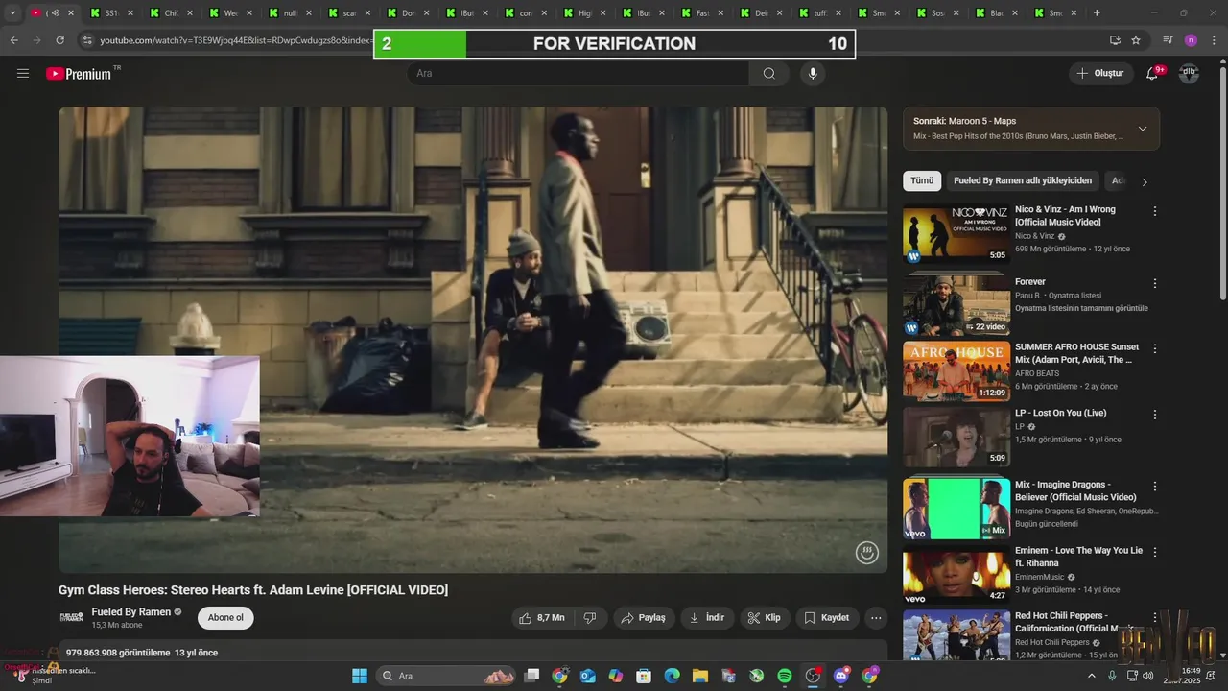Go back with the browser back arrow
Image resolution: width=1228 pixels, height=691 pixels.
click(14, 40)
